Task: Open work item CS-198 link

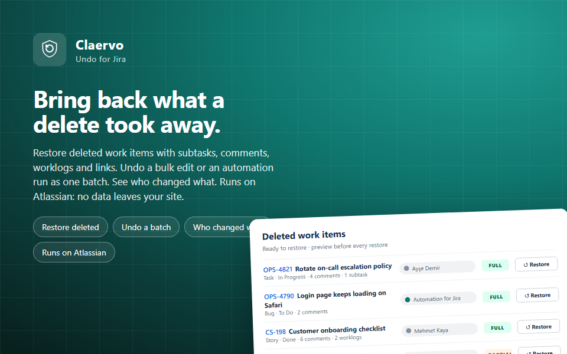Action: [x=276, y=332]
